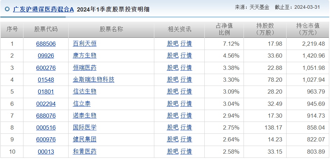Open the 健民集团 stock name link
Image resolution: width=331 pixels, height=161 pixels.
(85, 139)
